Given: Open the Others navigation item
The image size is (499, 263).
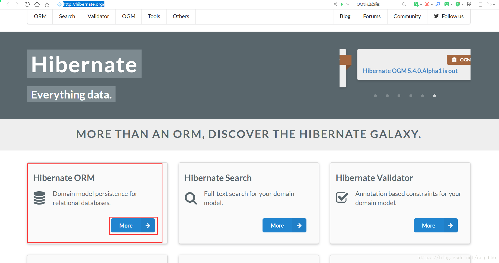Looking at the screenshot, I should (x=181, y=16).
